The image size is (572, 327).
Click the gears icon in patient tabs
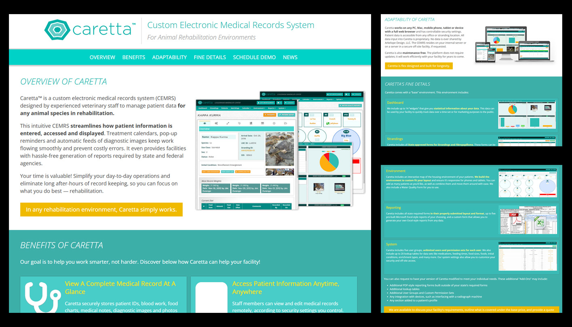coord(216,123)
